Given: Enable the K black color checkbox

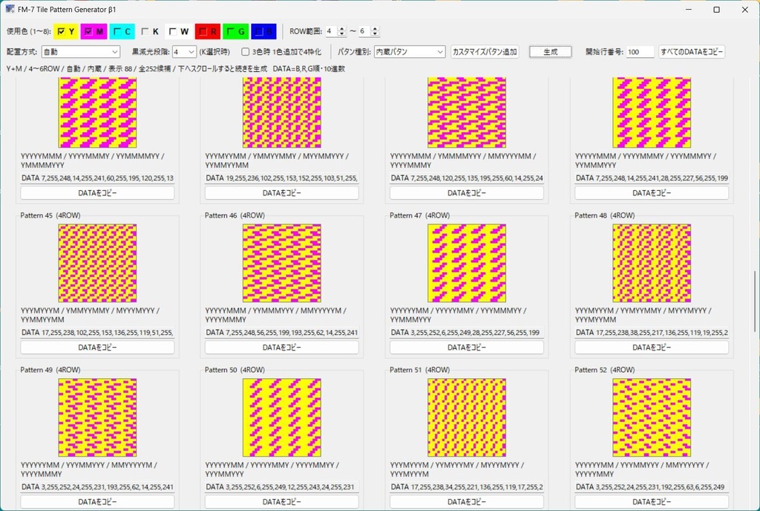Looking at the screenshot, I should pyautogui.click(x=145, y=31).
